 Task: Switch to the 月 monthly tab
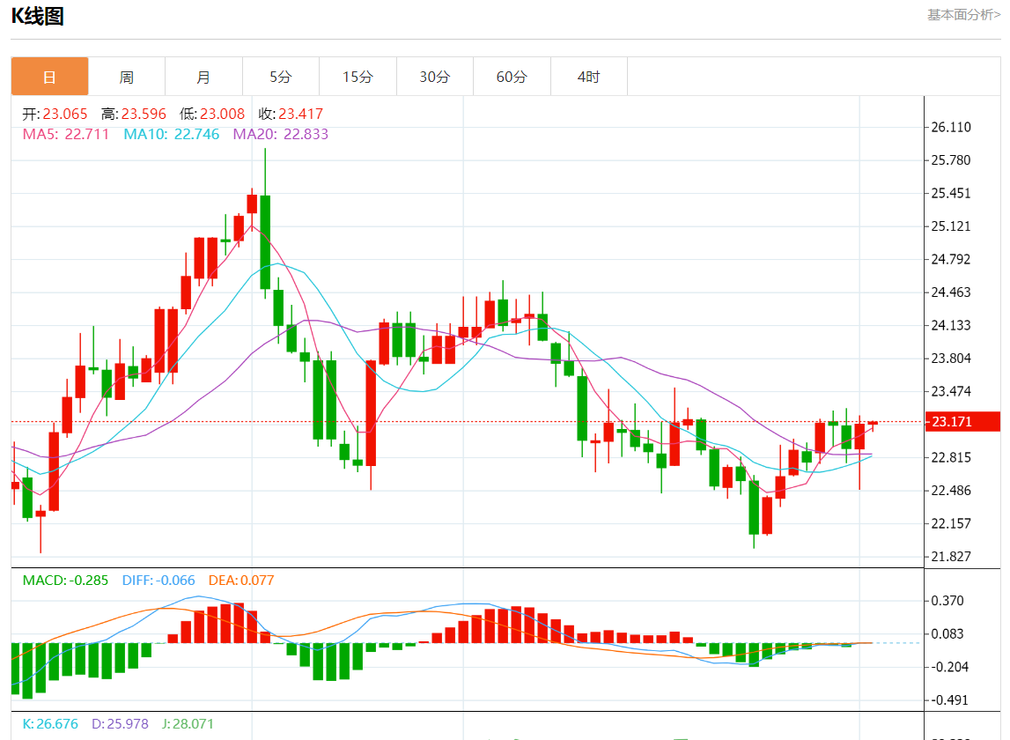pos(203,77)
